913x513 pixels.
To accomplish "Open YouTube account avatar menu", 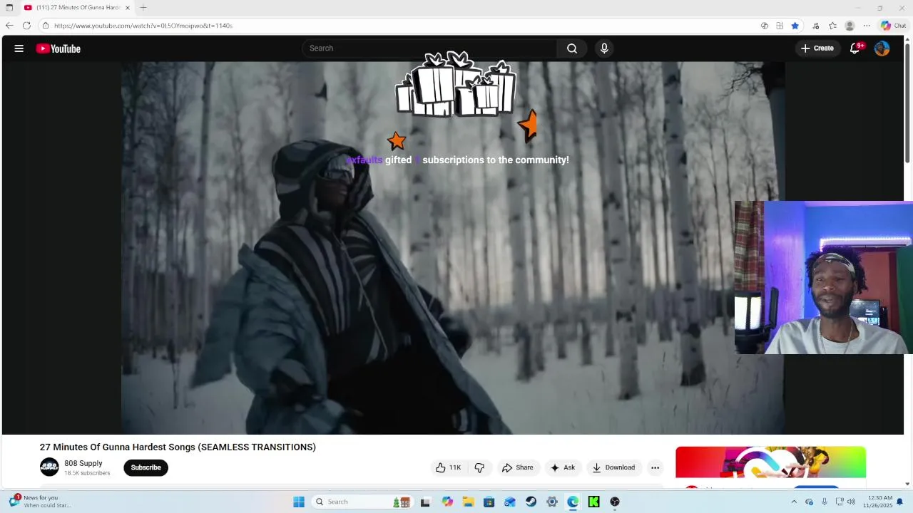I will point(882,48).
